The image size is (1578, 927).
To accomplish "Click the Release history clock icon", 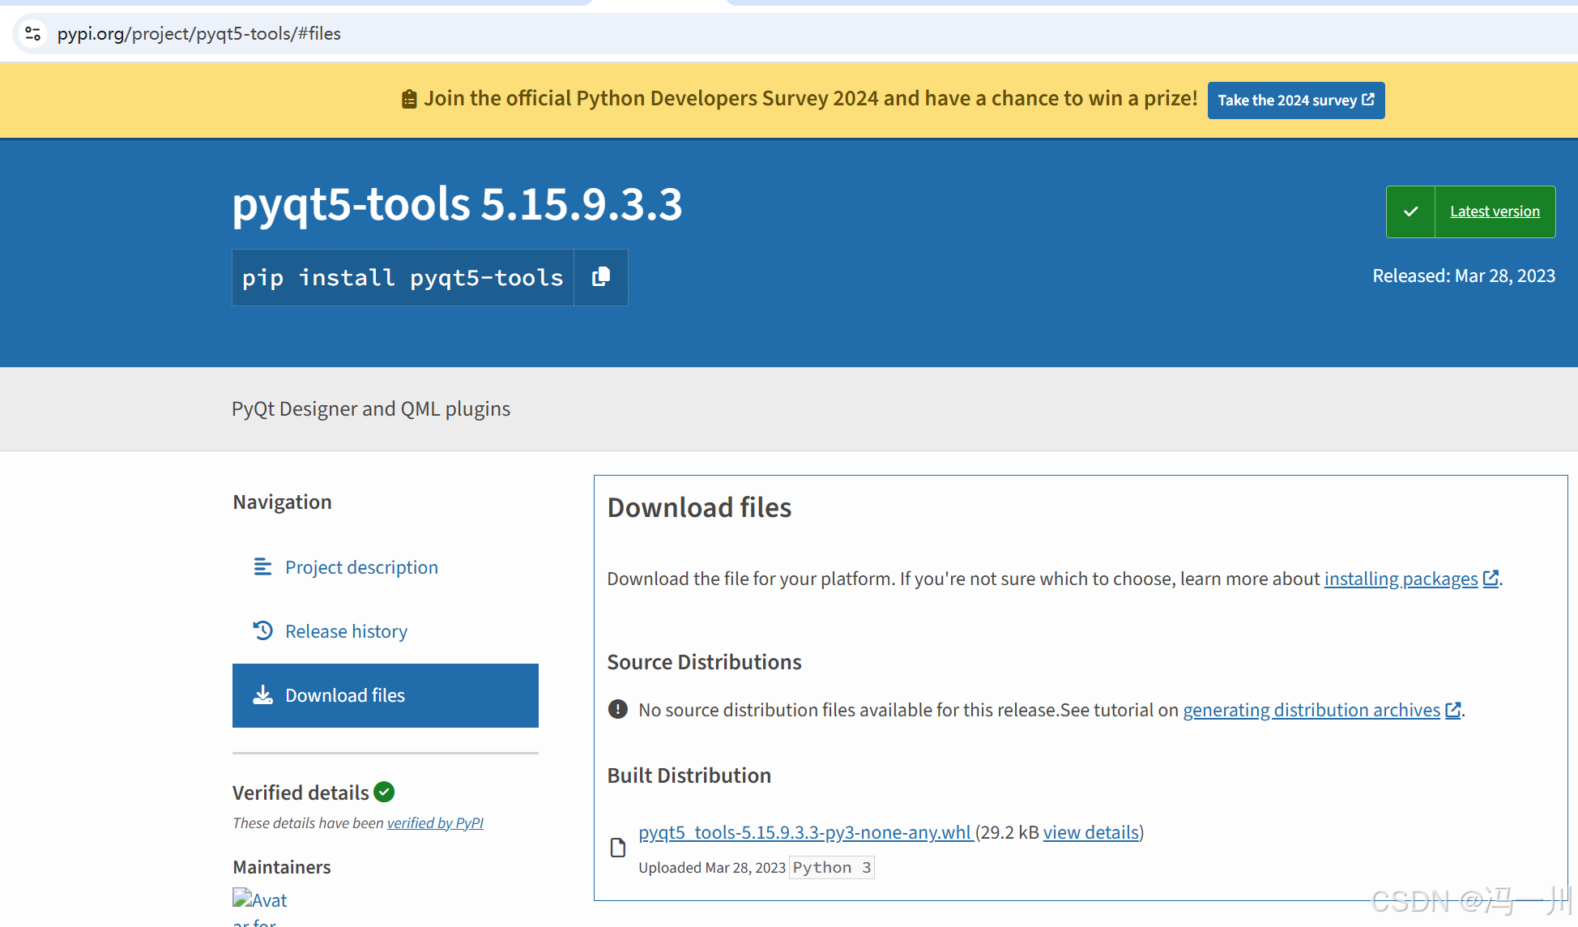I will click(x=262, y=630).
